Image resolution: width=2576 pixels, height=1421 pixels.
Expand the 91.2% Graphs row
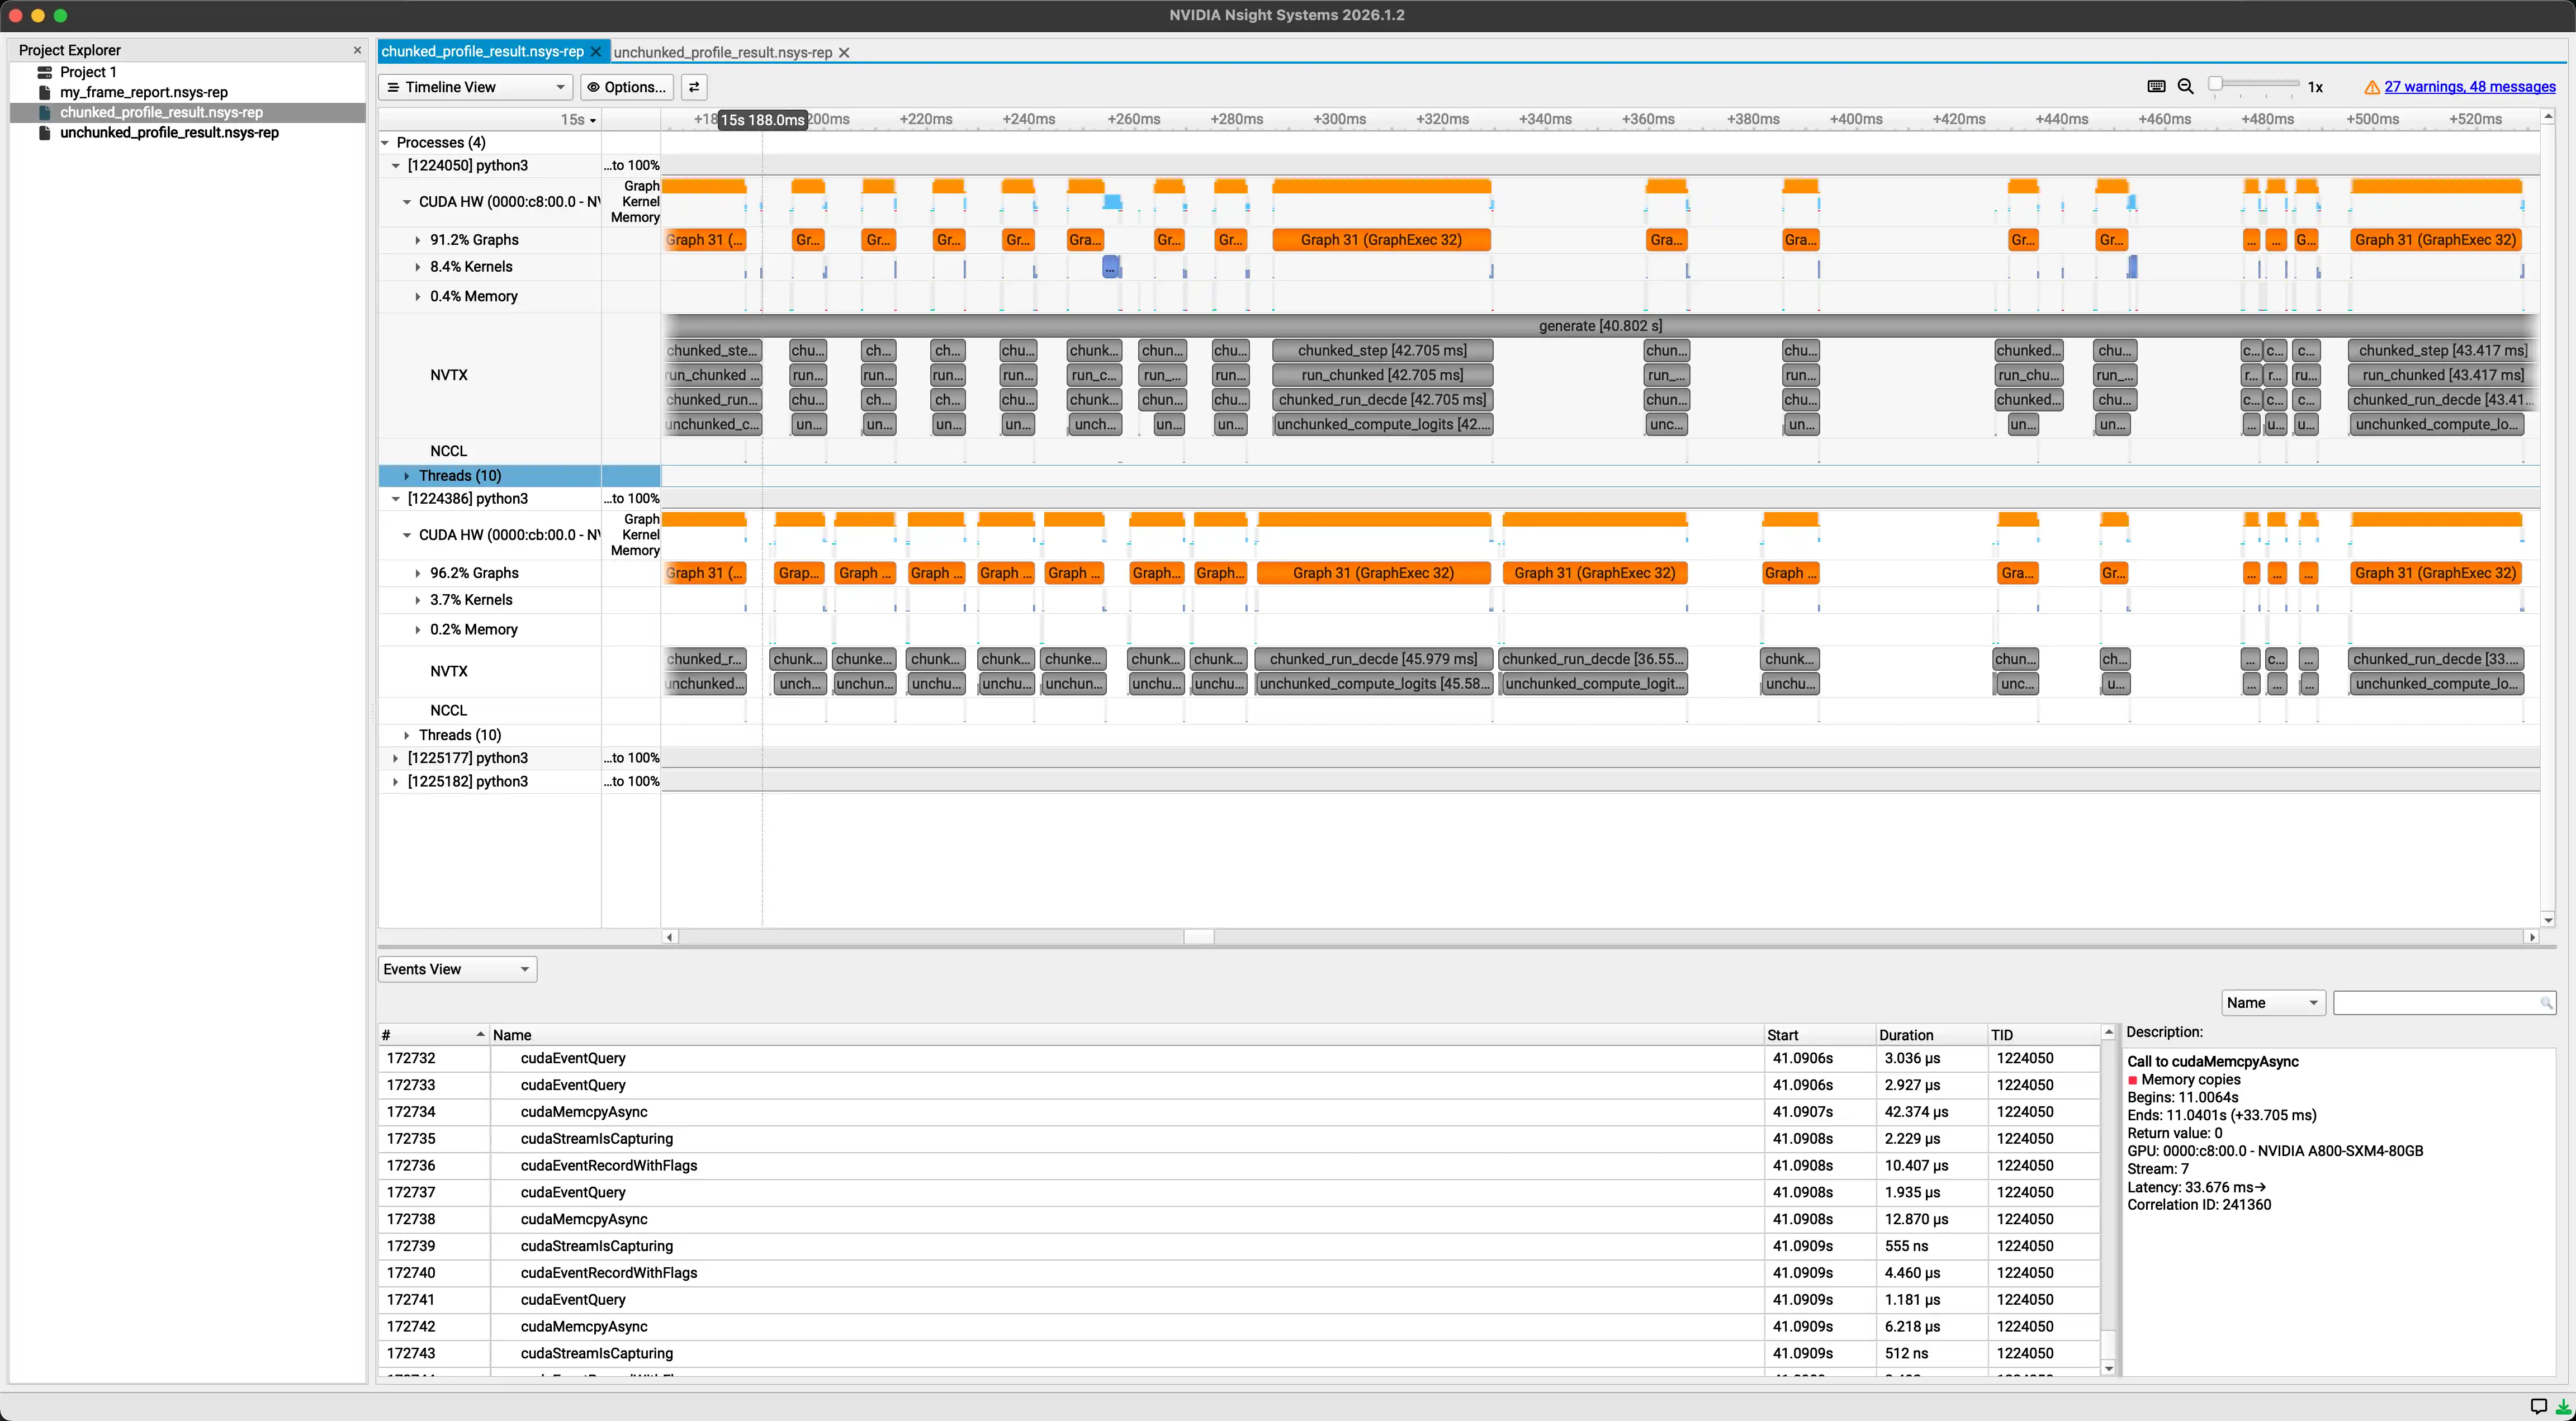(x=418, y=240)
